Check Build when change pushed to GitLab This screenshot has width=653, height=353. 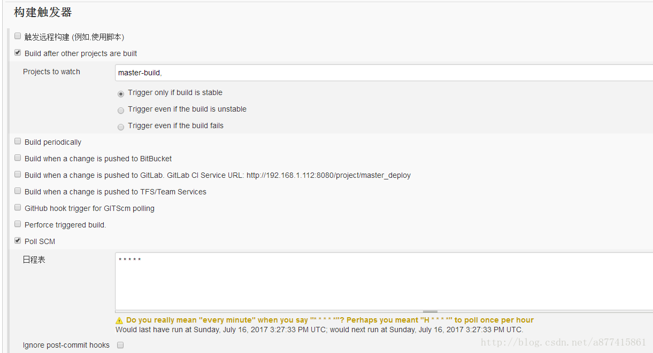[x=18, y=175]
